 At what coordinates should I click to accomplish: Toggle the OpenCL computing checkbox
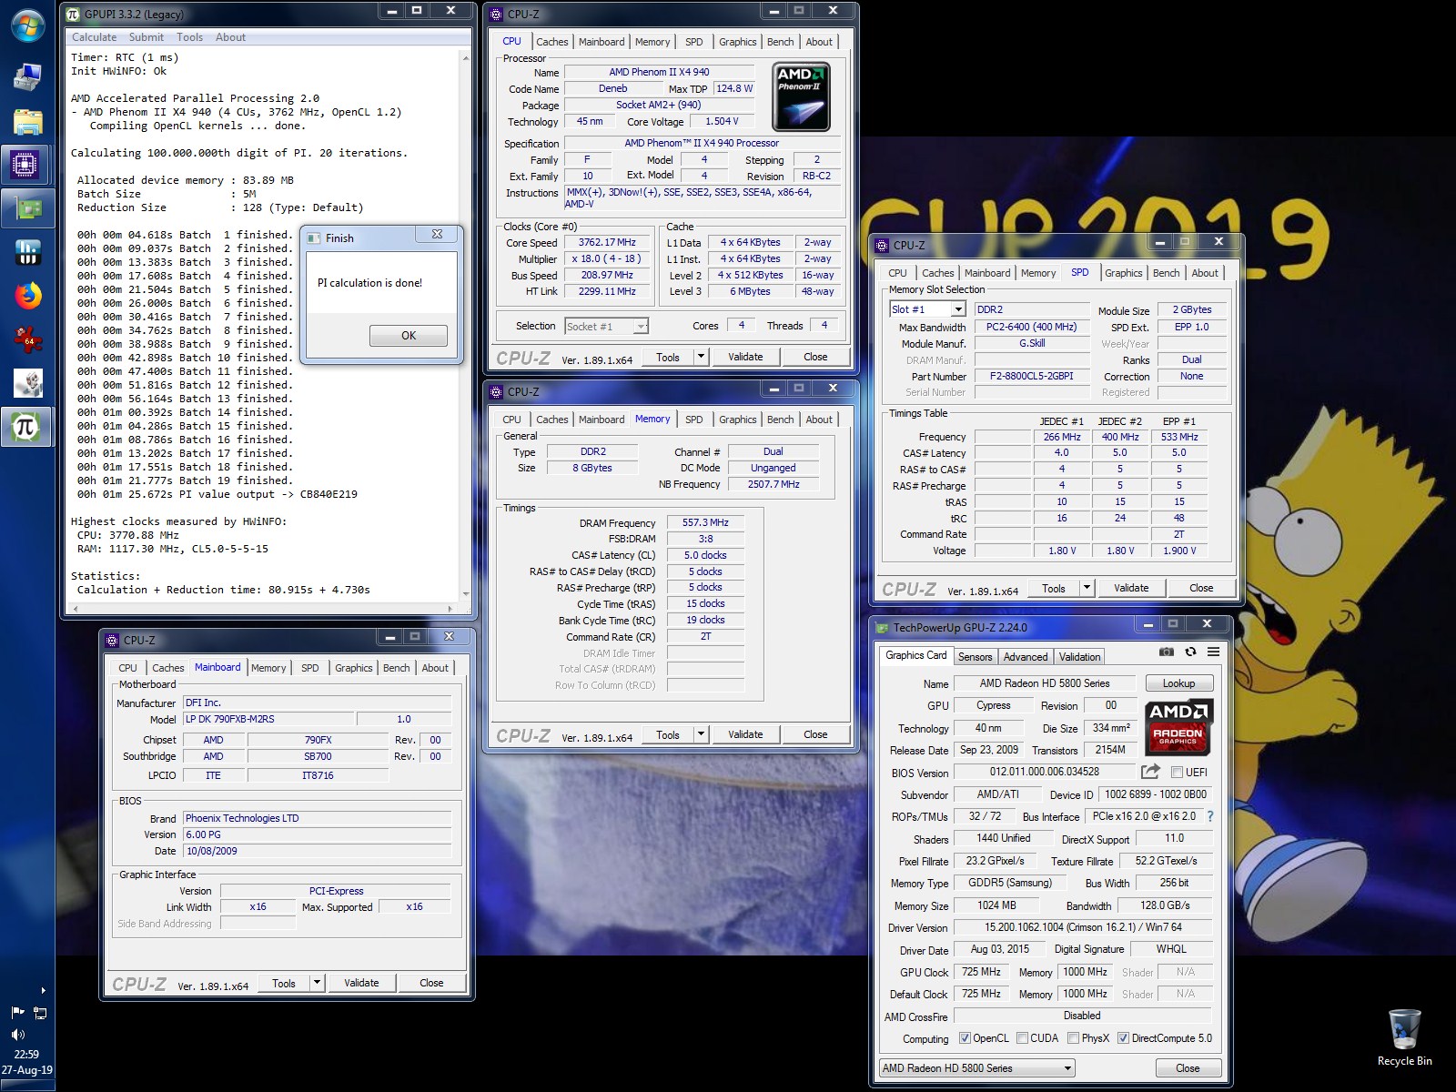(x=966, y=1038)
